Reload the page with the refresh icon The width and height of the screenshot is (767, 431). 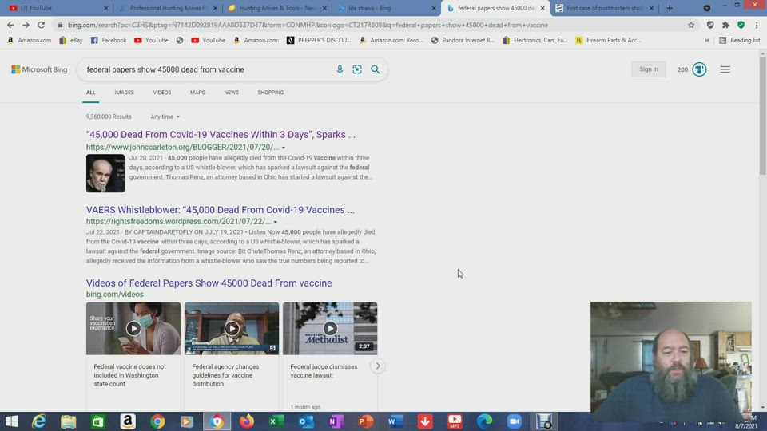tap(42, 25)
